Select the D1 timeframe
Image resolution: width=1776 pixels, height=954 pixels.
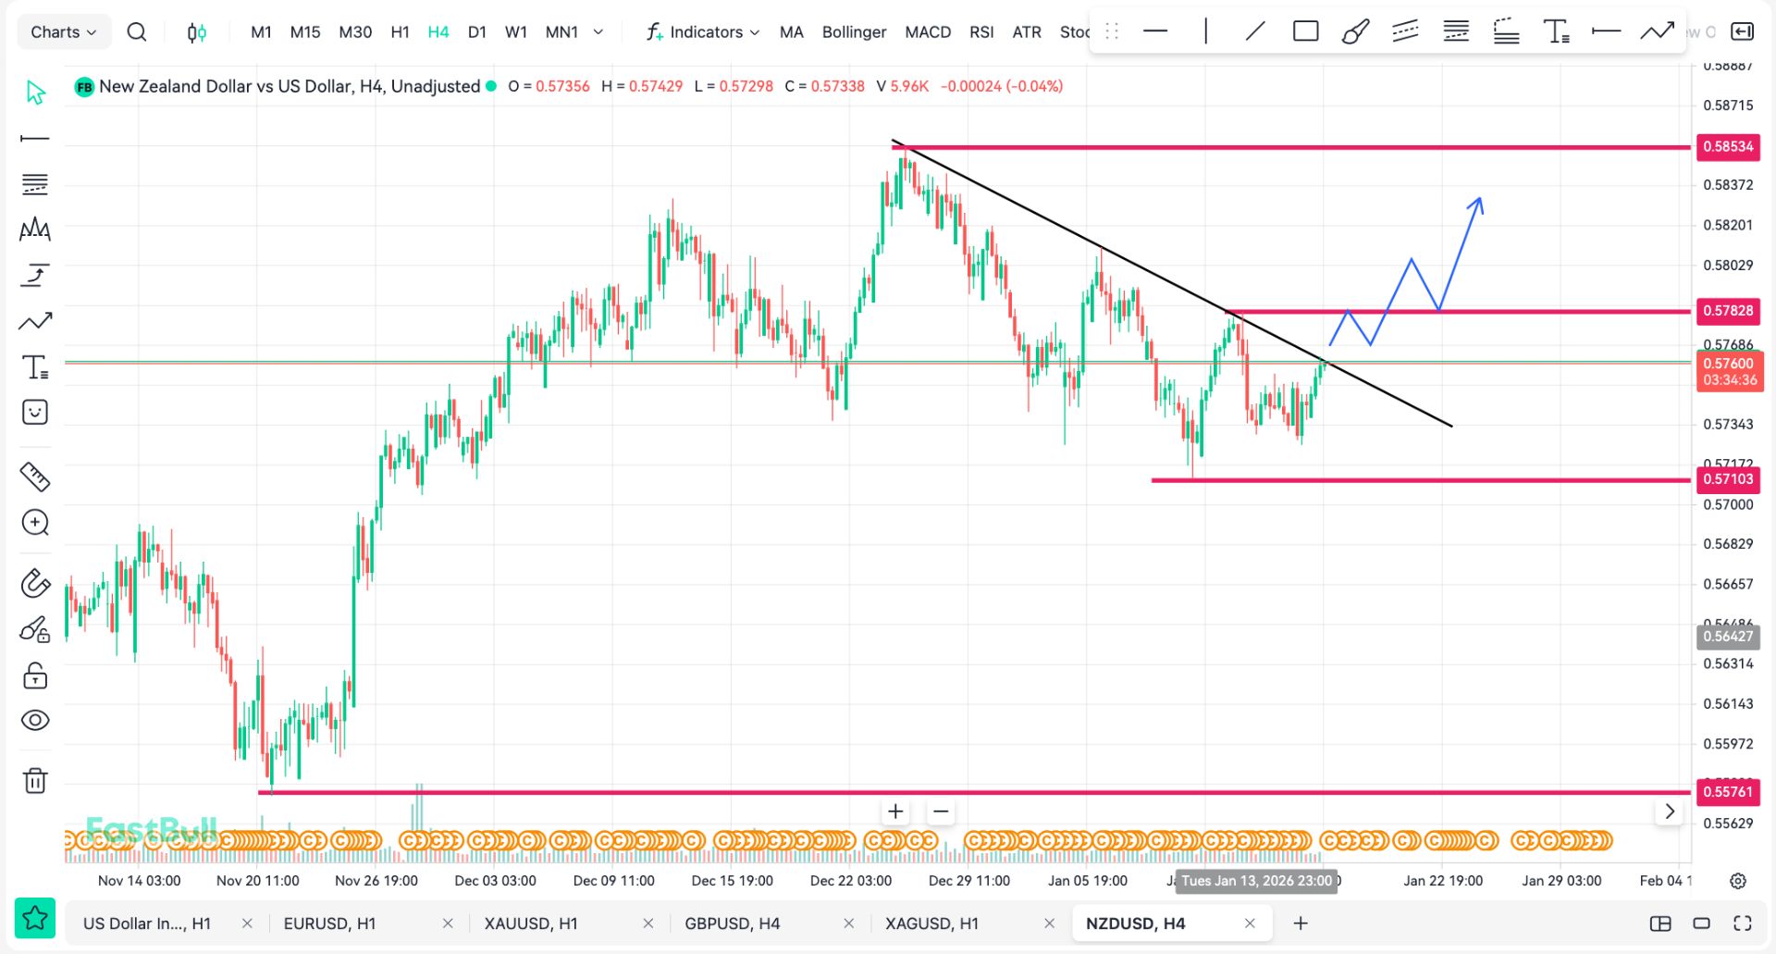pos(477,32)
